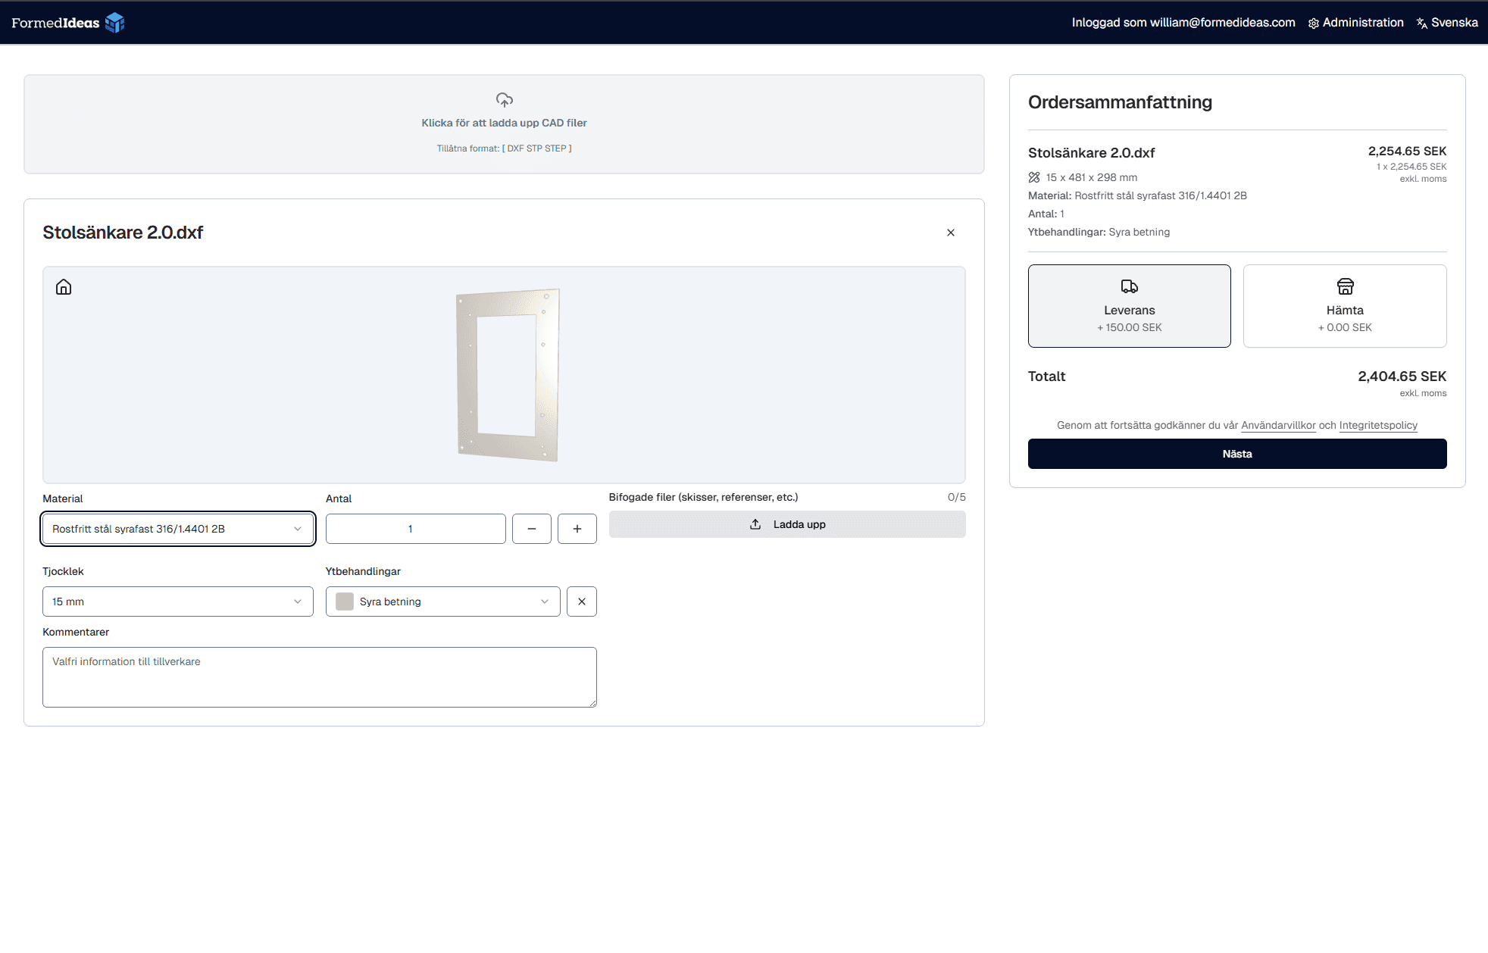Viewport: 1488px width, 953px height.
Task: Select Leverans delivery option
Action: [1129, 306]
